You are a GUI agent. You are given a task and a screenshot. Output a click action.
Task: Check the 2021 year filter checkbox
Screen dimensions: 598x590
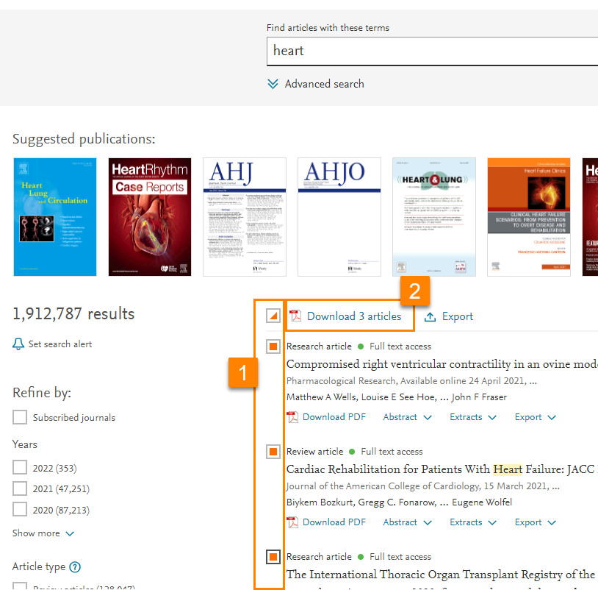[x=20, y=488]
